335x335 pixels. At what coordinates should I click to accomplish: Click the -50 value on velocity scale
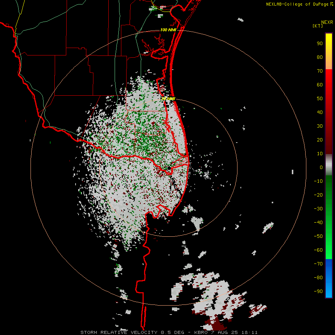[x=318, y=236]
